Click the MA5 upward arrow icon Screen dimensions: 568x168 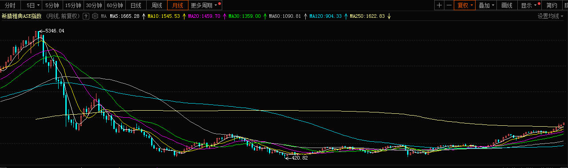click(144, 16)
